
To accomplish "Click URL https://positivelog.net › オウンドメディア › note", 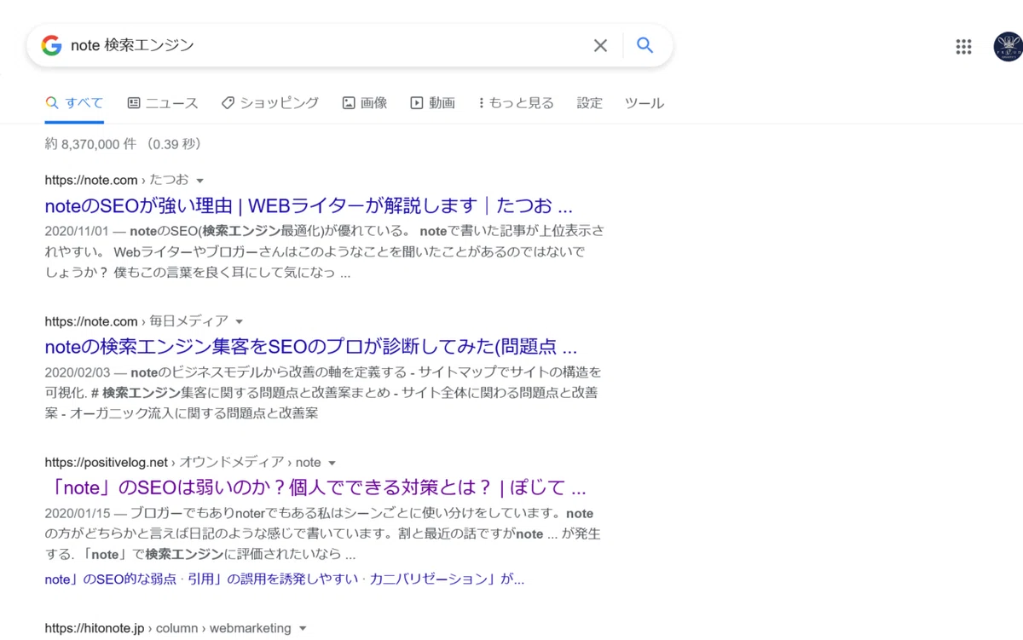I will (x=182, y=463).
